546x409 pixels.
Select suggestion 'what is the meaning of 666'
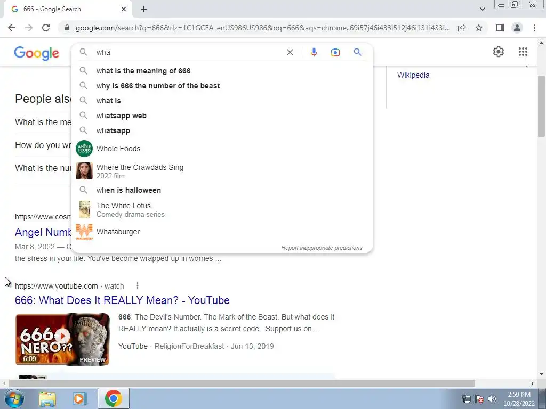(222, 71)
